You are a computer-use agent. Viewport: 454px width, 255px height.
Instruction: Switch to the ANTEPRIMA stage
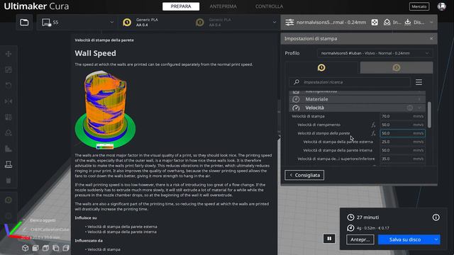coord(223,6)
